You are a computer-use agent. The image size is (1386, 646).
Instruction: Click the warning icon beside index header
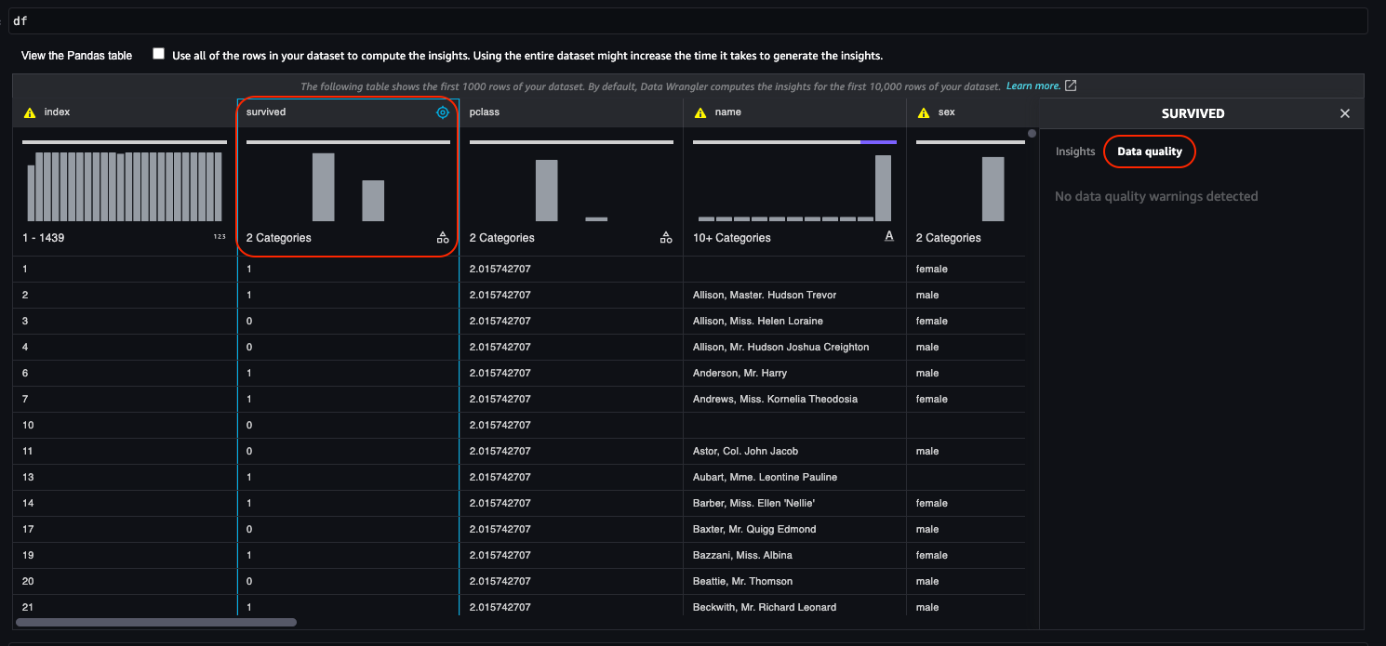[30, 112]
